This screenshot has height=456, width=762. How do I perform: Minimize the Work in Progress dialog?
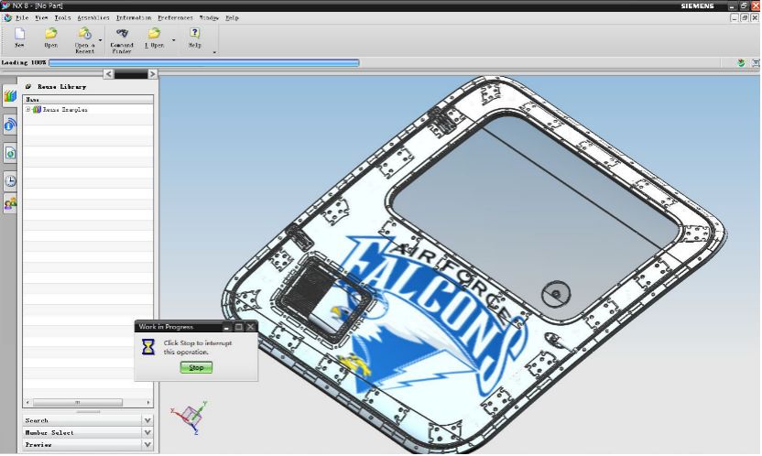(x=226, y=327)
